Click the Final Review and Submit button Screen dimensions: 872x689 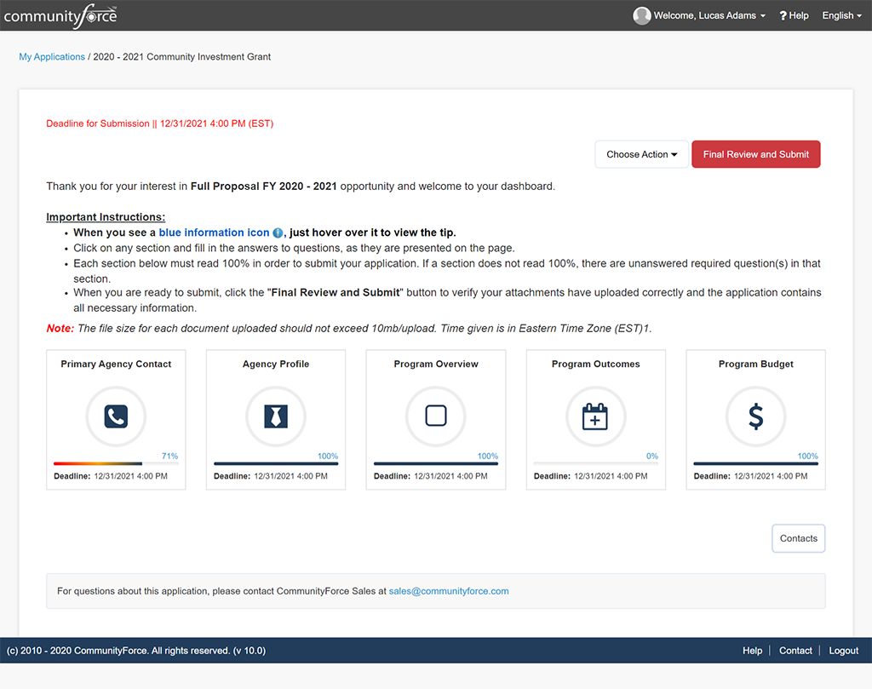pyautogui.click(x=755, y=154)
